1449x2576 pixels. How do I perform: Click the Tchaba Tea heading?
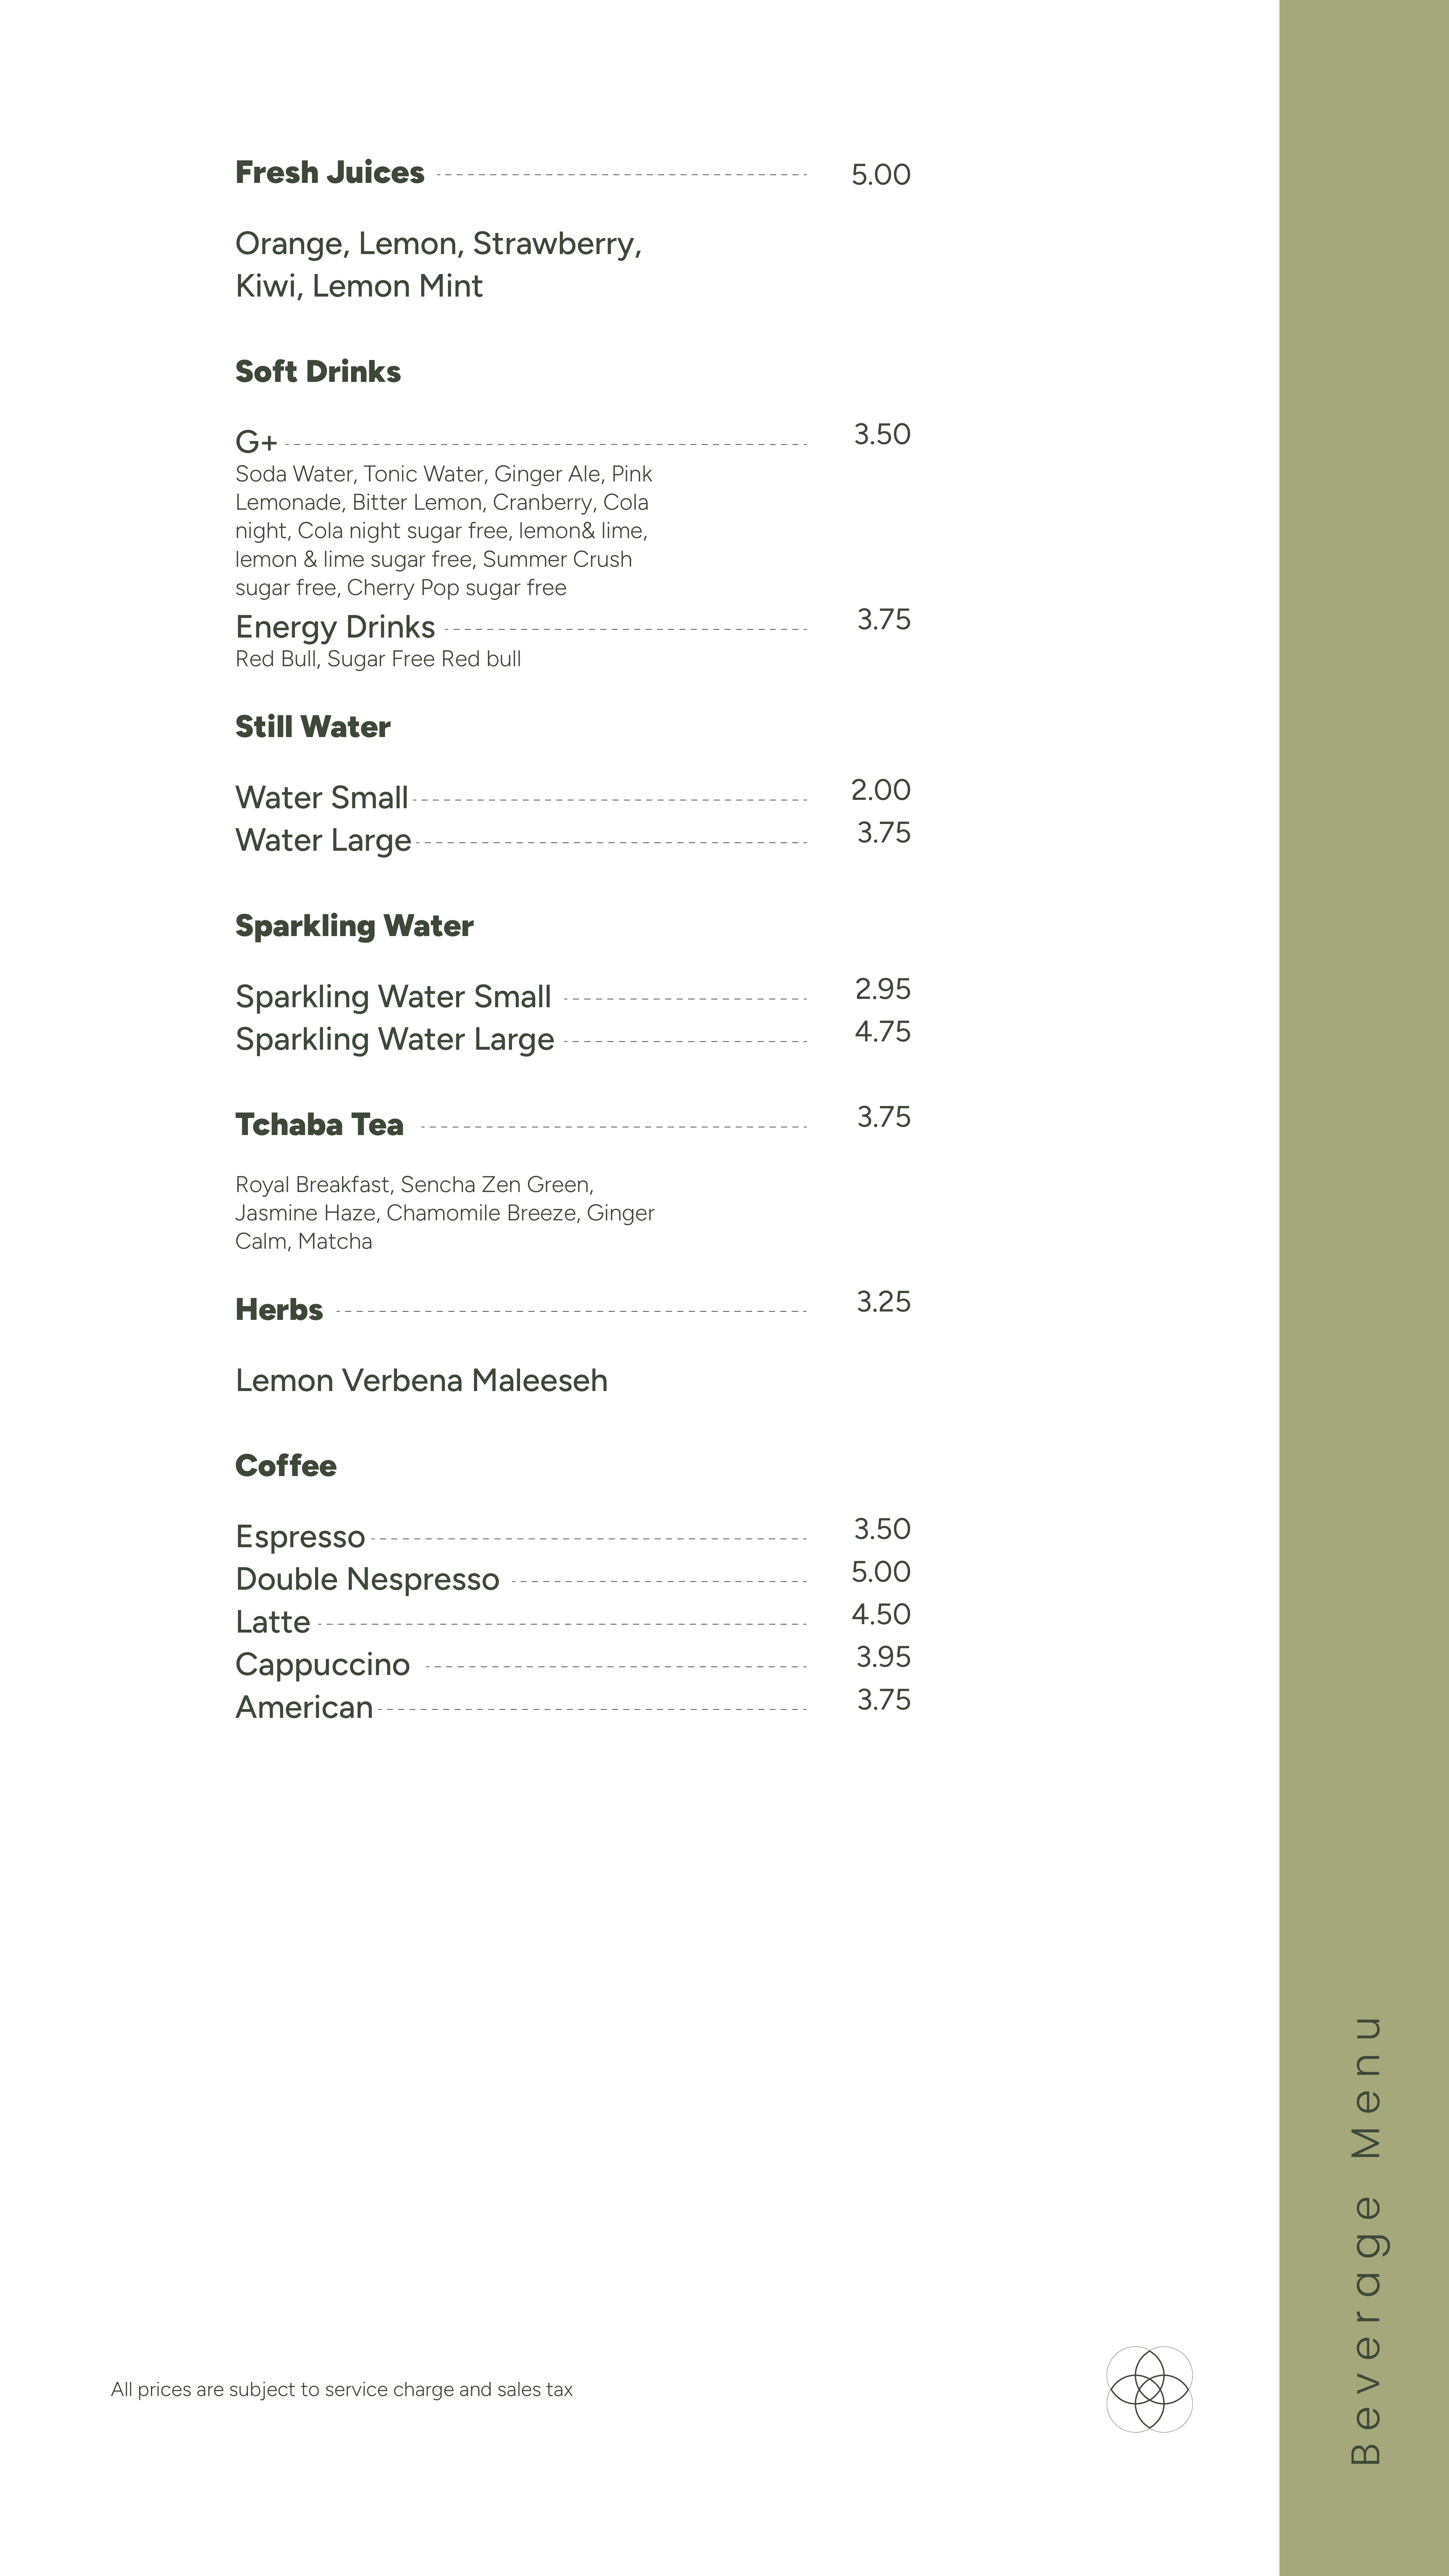coord(319,1125)
